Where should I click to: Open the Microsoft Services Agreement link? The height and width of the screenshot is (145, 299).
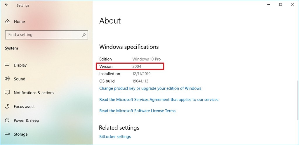point(159,99)
